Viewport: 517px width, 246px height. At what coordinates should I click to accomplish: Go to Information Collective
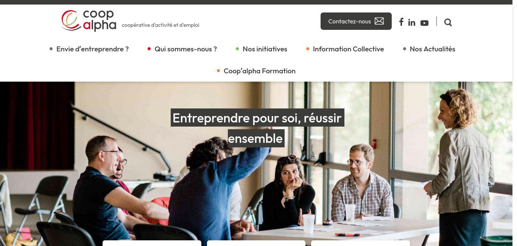[348, 49]
